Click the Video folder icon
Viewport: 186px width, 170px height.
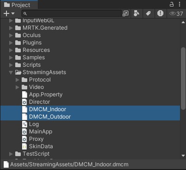pyautogui.click(x=24, y=87)
